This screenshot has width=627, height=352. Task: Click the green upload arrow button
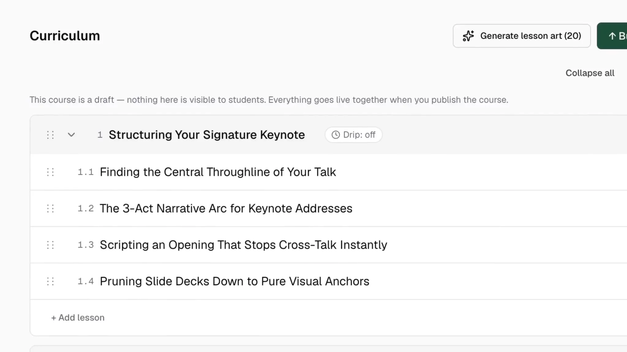[x=612, y=36]
